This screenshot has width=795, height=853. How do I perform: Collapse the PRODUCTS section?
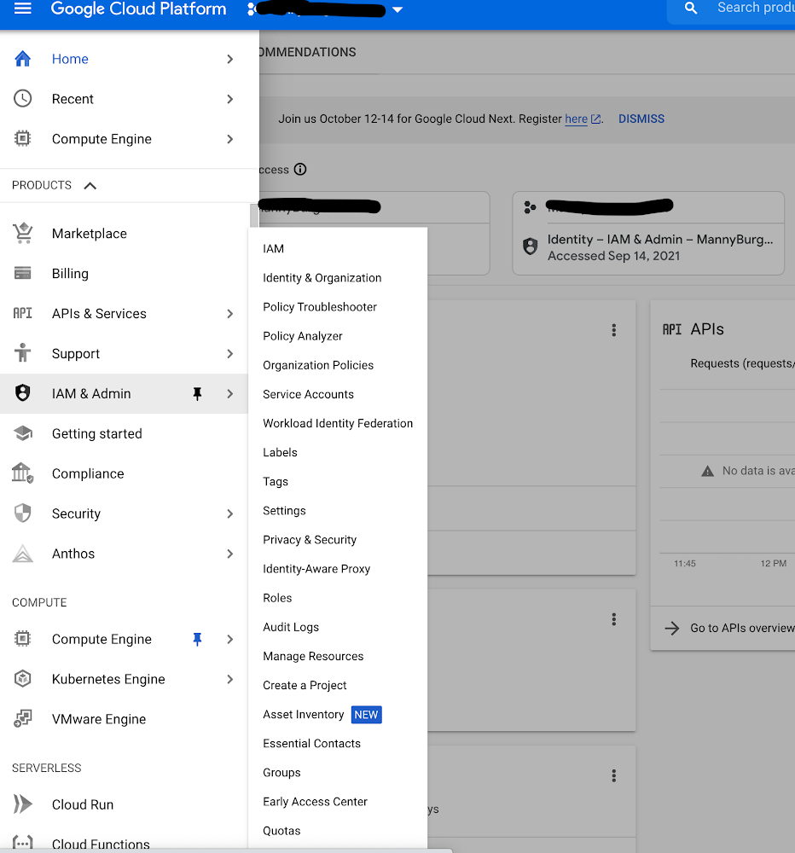tap(90, 184)
